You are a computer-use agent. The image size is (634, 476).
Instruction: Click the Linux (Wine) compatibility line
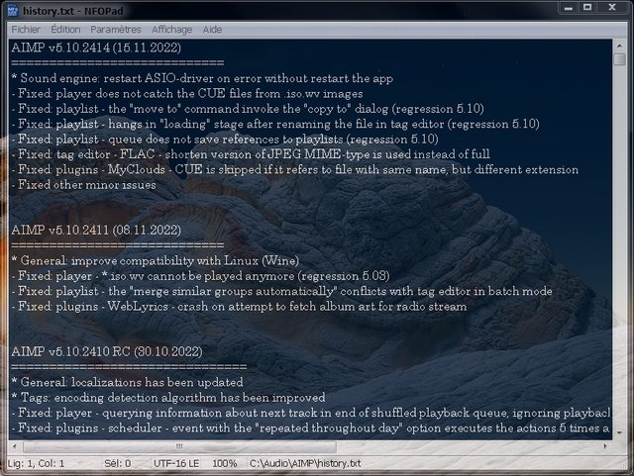pos(156,261)
